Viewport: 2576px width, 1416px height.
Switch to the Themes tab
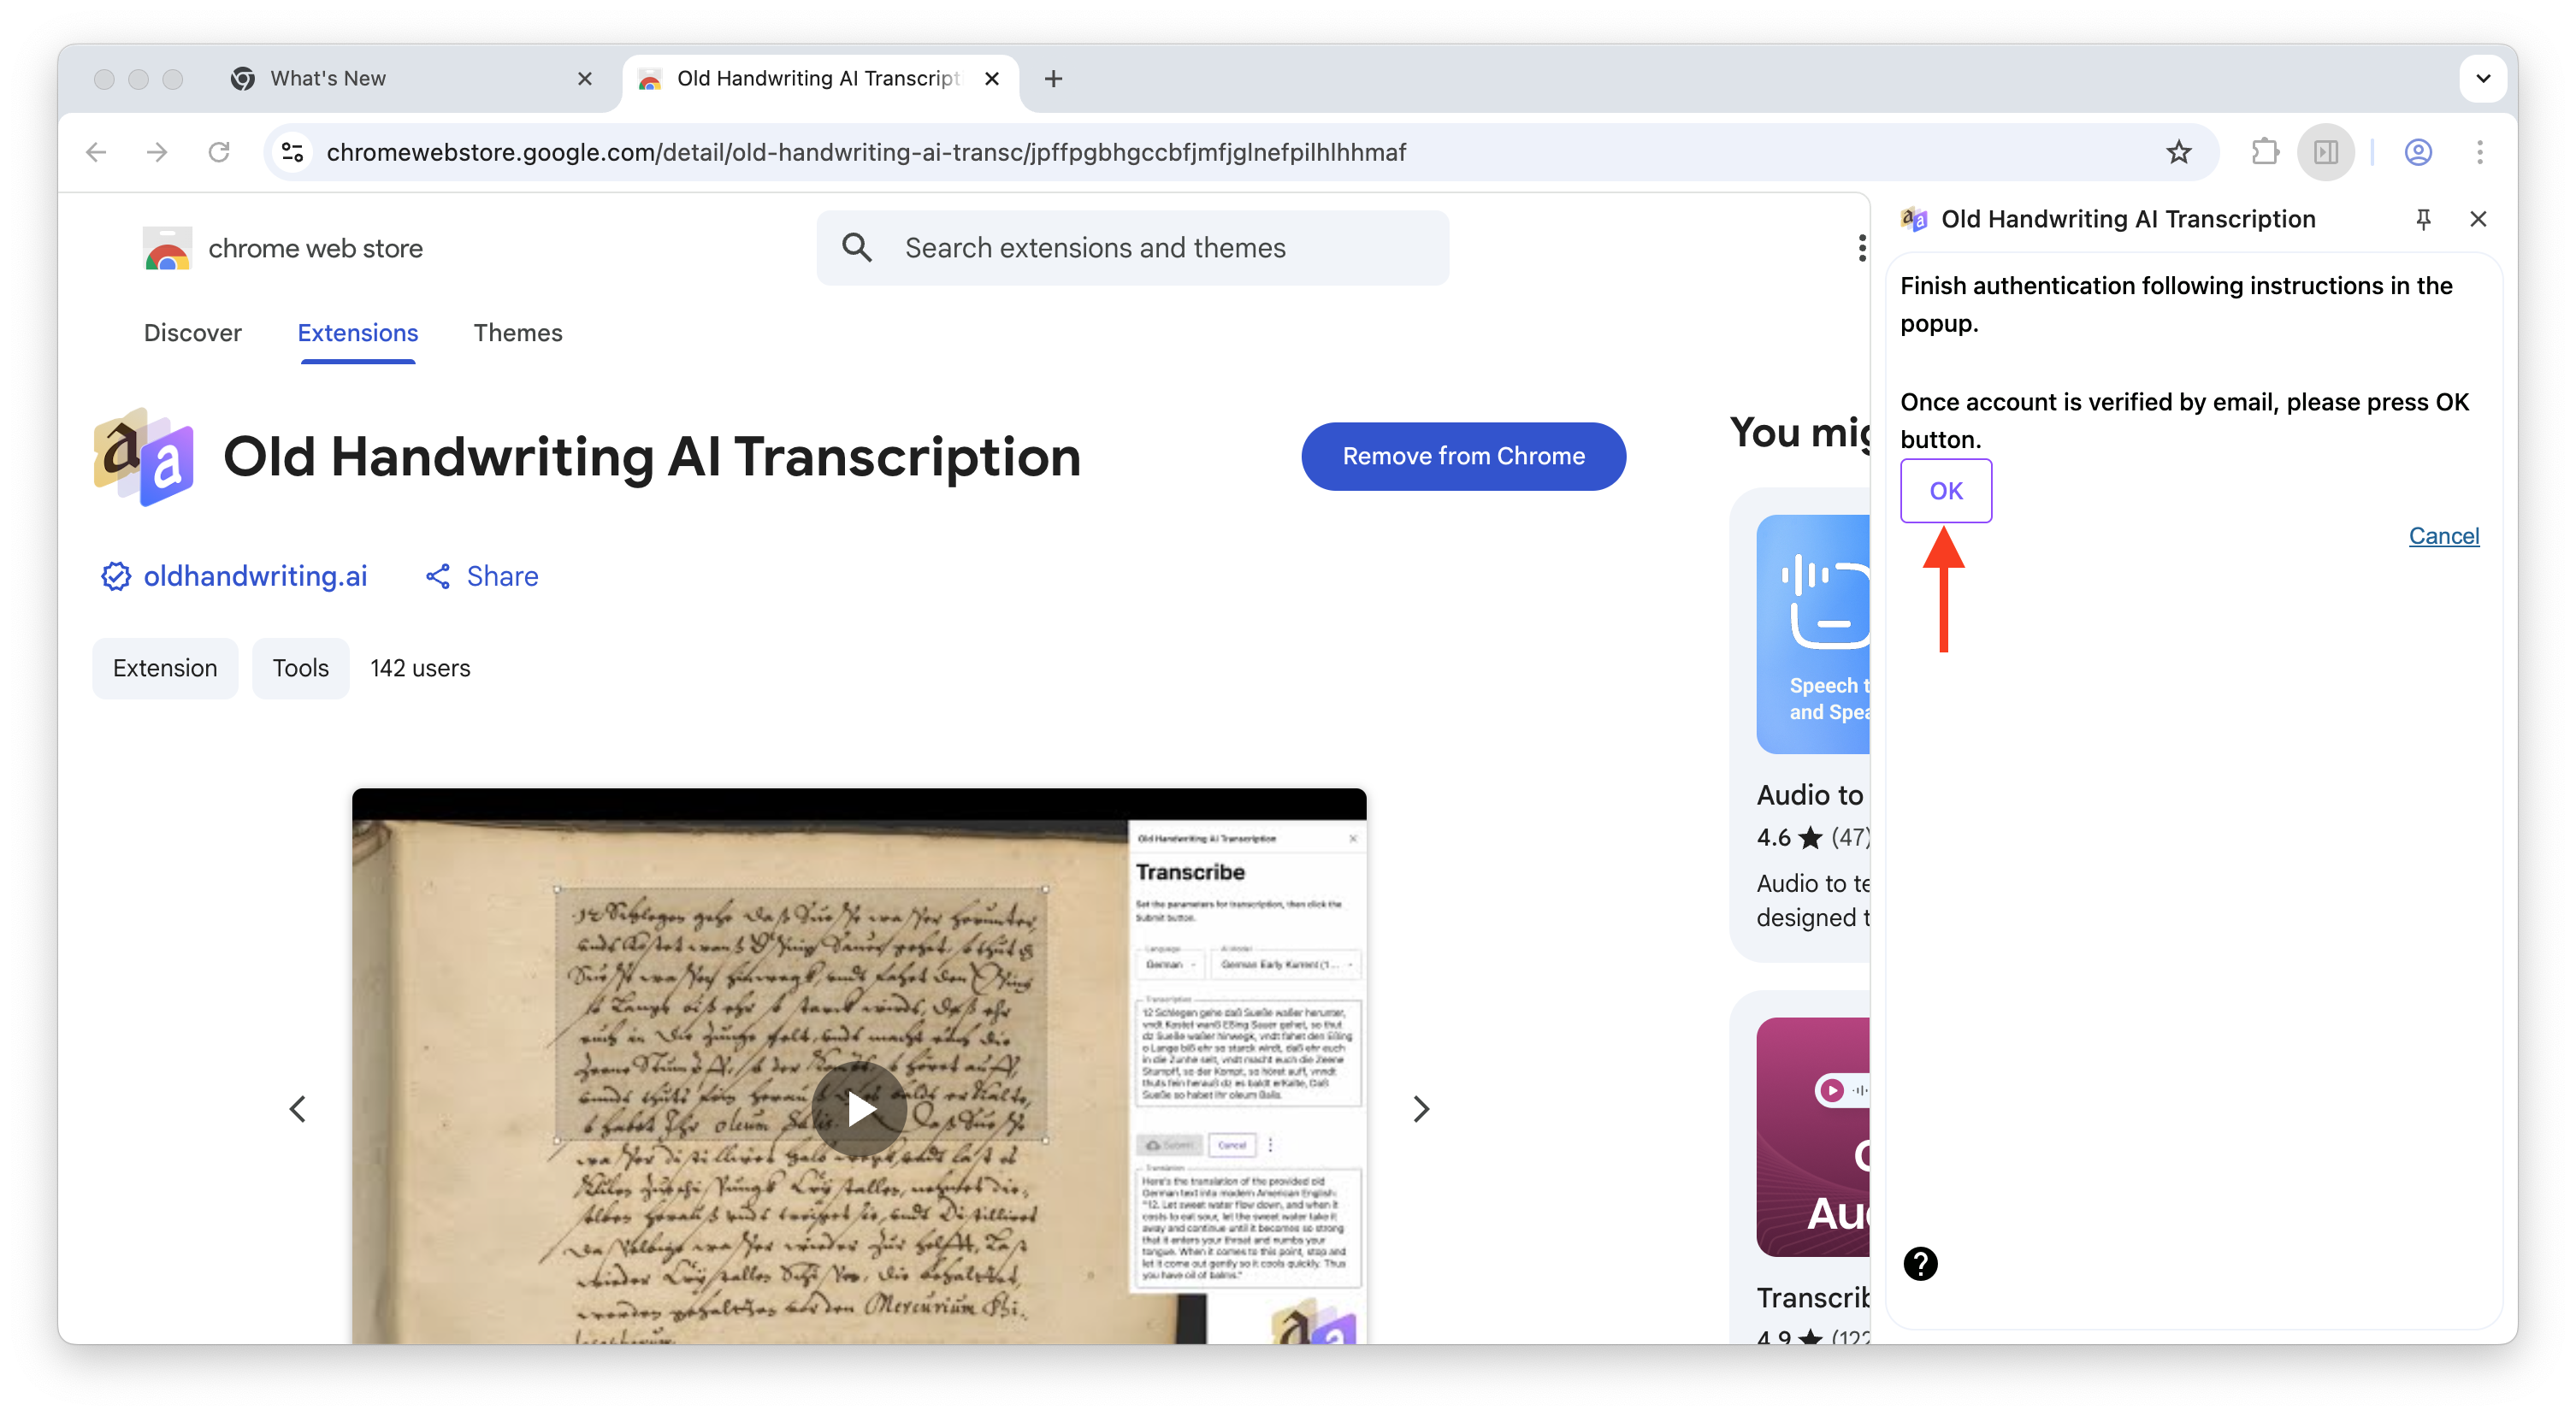tap(517, 333)
